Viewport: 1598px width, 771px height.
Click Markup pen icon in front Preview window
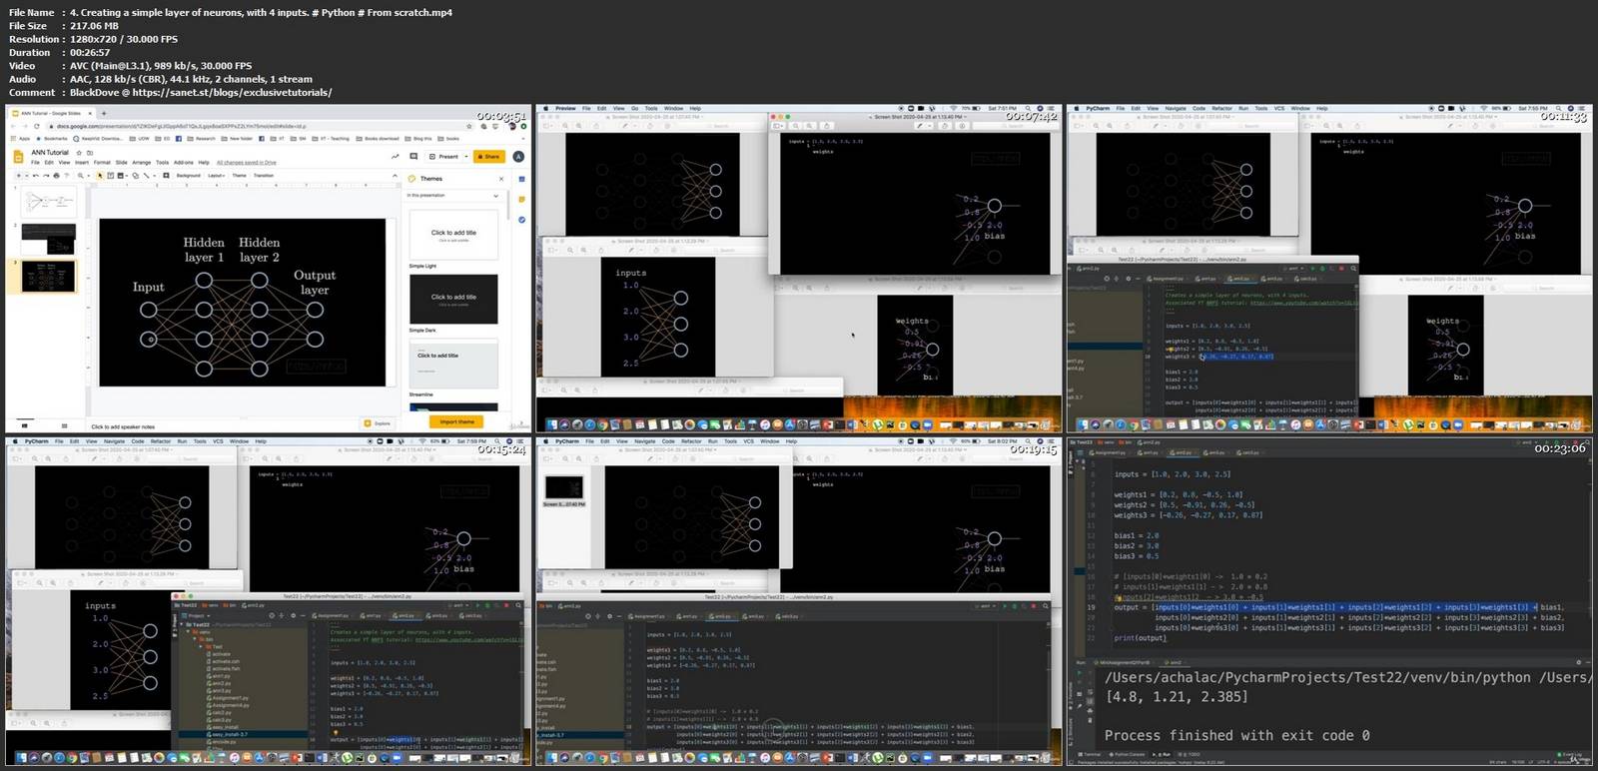click(x=920, y=126)
